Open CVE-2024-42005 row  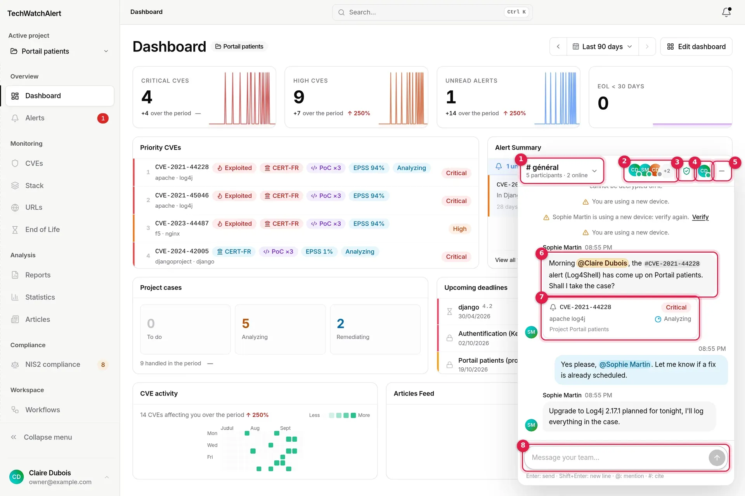tap(306, 256)
